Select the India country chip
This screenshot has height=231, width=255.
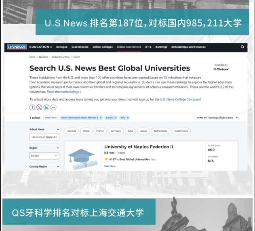(130, 131)
